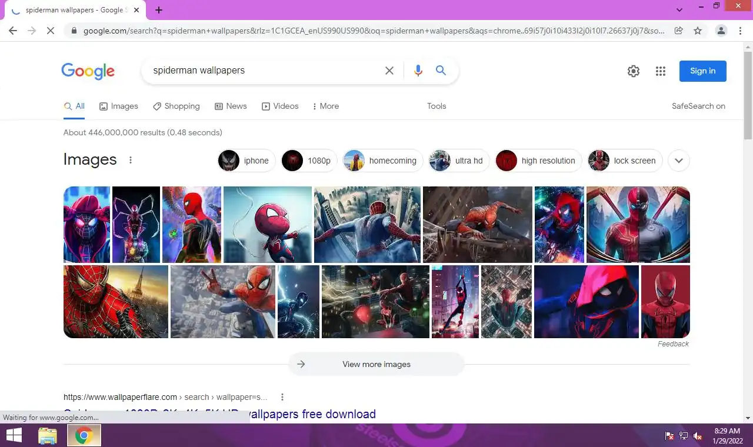The image size is (753, 447).
Task: Open wallpaperflare result options menu
Action: 282,397
